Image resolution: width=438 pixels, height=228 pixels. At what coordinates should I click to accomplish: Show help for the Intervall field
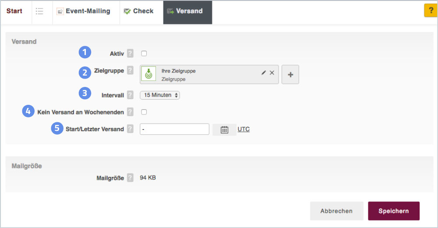[x=130, y=95]
